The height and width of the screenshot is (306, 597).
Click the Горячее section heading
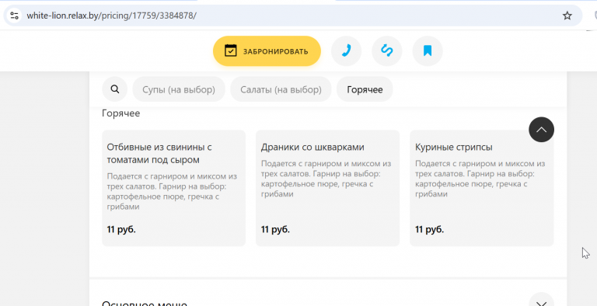point(121,113)
